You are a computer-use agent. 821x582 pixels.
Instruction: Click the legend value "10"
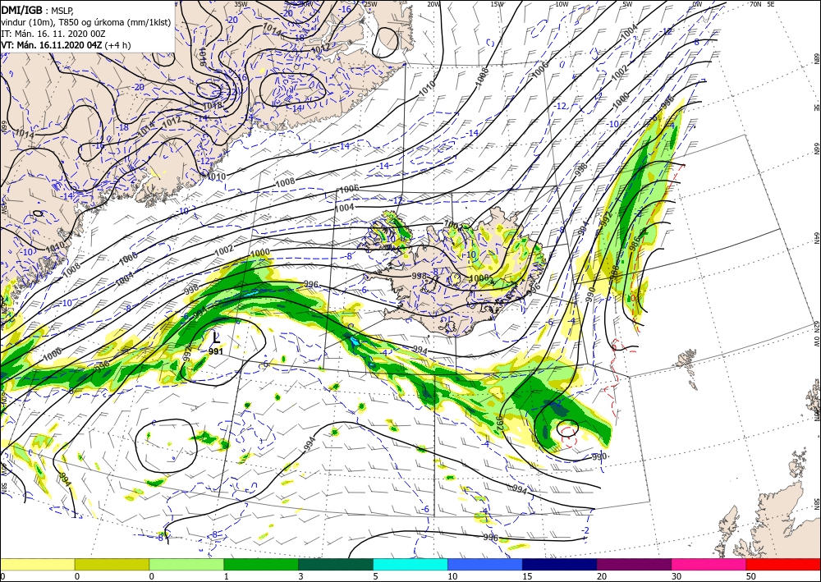coord(452,576)
